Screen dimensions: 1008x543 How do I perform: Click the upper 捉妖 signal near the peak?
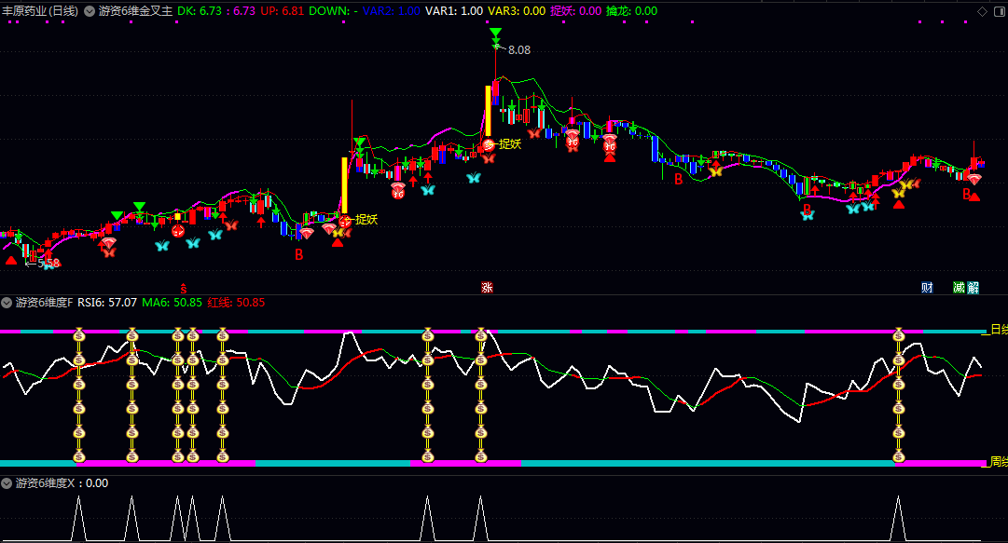pyautogui.click(x=509, y=143)
